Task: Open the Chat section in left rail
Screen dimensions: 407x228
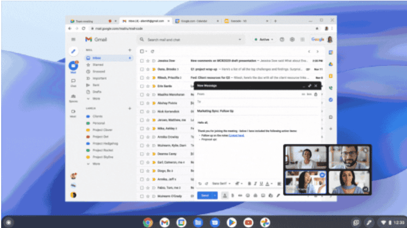Action: coord(74,83)
